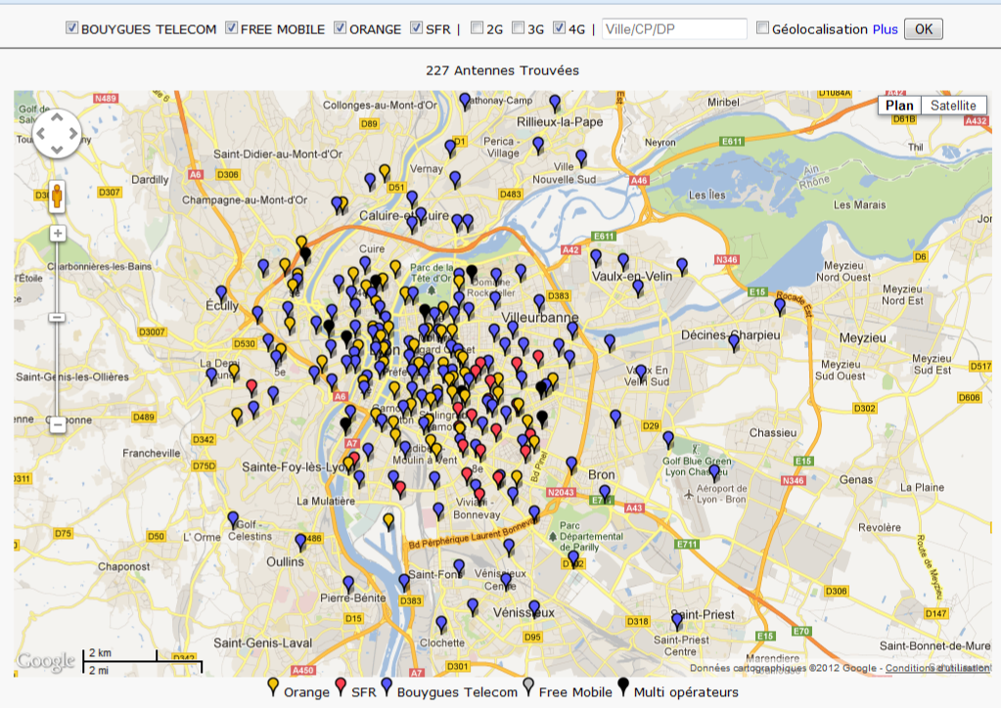Switch map to Satellite view
This screenshot has height=708, width=1001.
(x=953, y=106)
